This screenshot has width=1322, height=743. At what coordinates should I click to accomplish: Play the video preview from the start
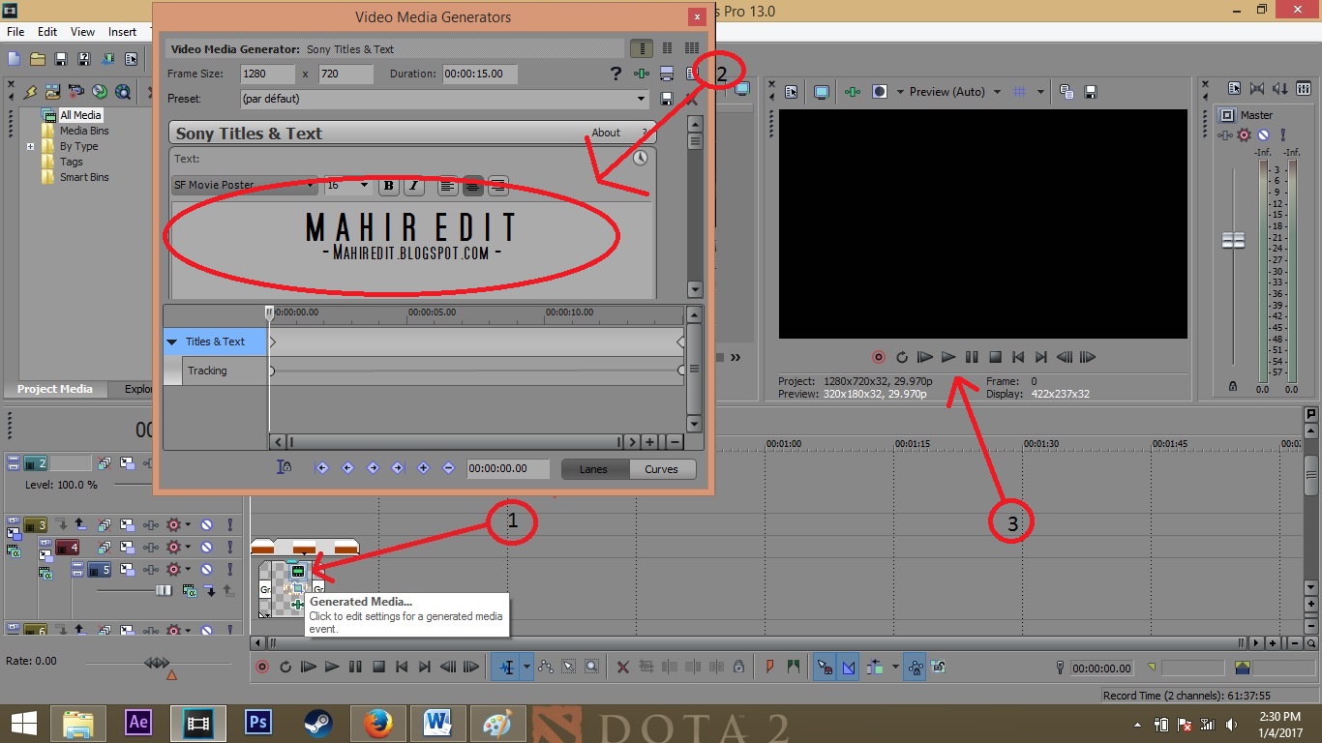925,357
